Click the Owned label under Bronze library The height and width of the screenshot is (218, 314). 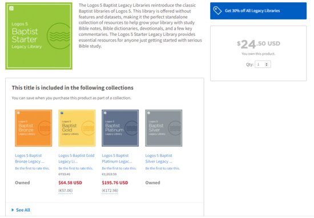click(x=22, y=183)
